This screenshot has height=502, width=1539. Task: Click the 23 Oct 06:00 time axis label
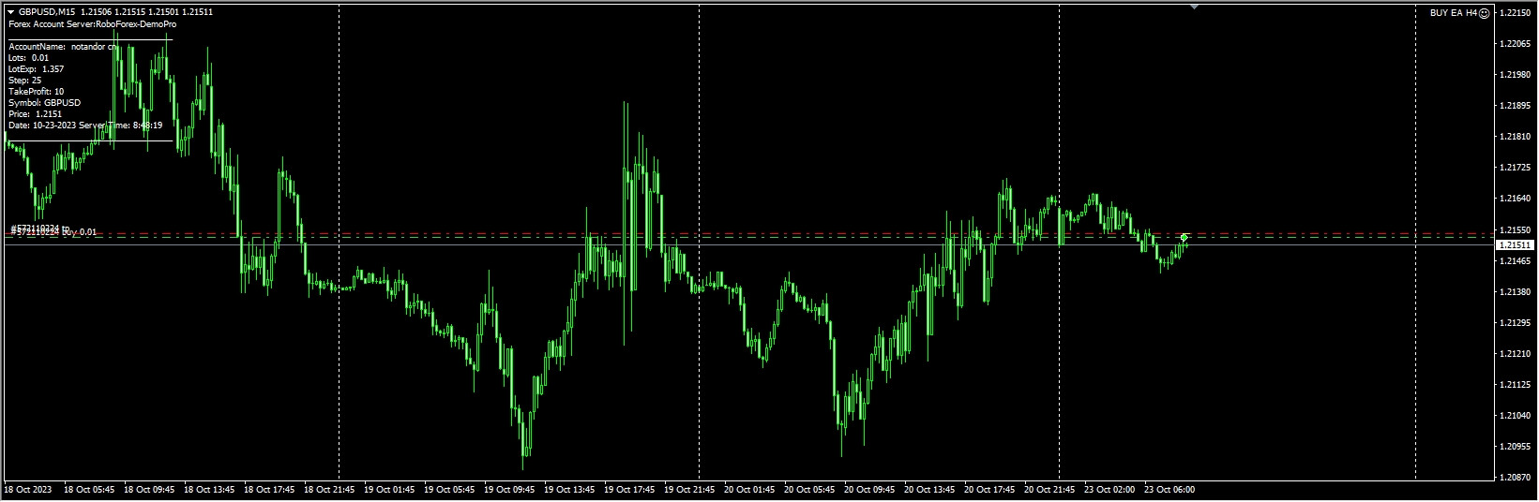click(1169, 489)
